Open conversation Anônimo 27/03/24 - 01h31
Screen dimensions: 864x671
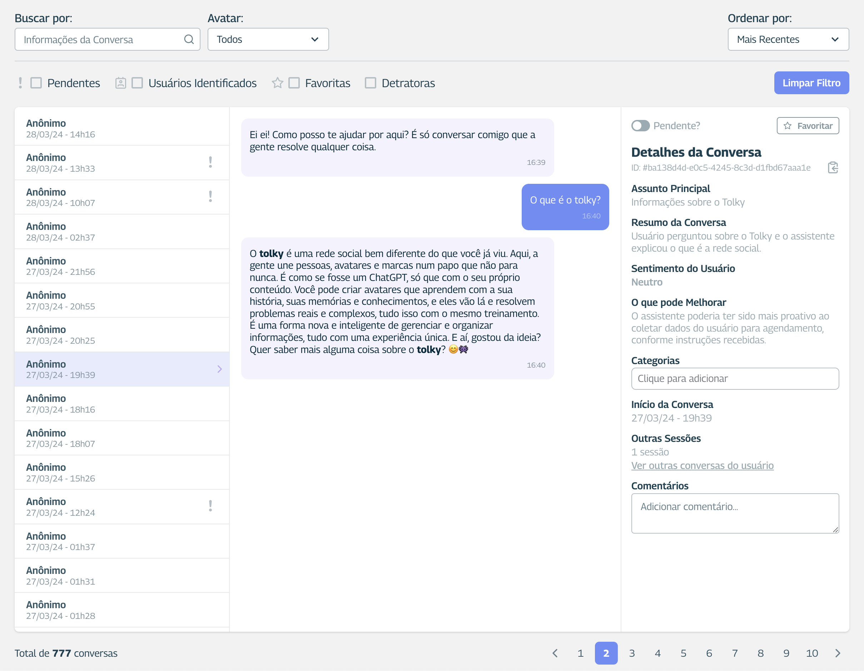122,575
